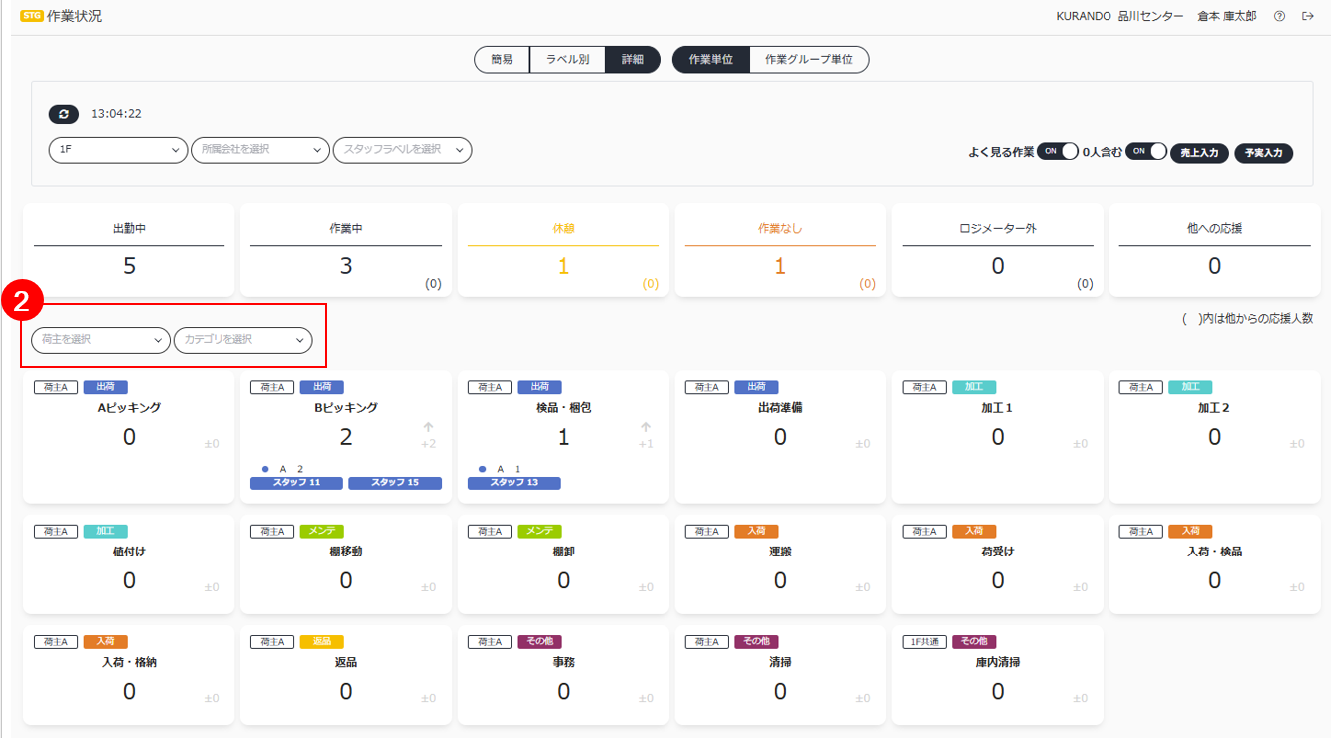Click the 1F共通 tag on 庫内清掃 card
Screen dimensions: 1331x738
pyautogui.click(x=924, y=642)
